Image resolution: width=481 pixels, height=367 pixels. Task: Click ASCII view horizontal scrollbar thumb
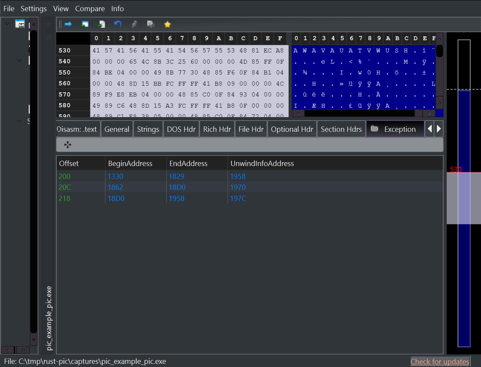pos(360,113)
